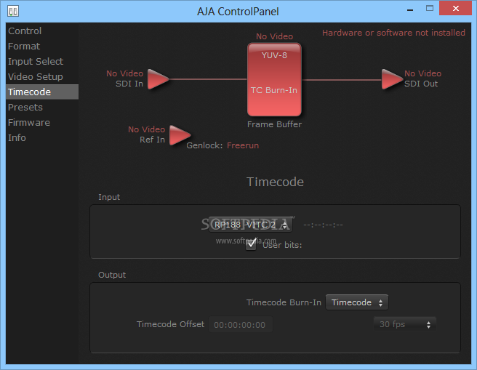Open the Timecode Burn-In dropdown
The height and width of the screenshot is (370, 477).
(357, 302)
